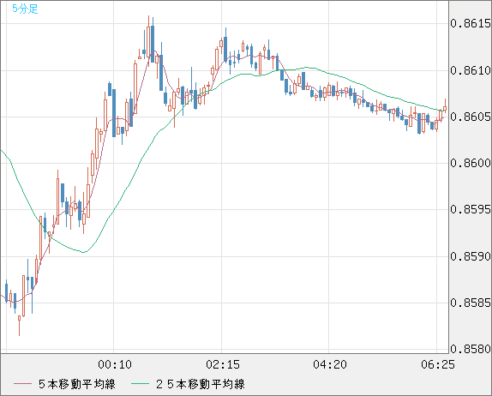The height and width of the screenshot is (396, 492).
Task: Select the 0.8580 price axis label
Action: point(471,349)
